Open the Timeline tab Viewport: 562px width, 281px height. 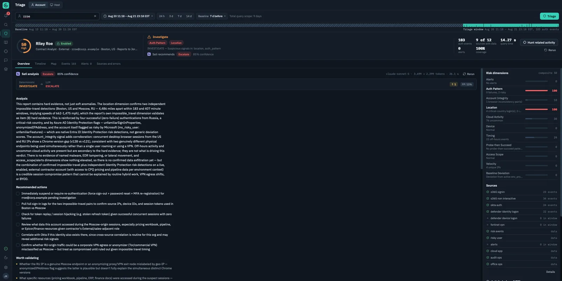(40, 64)
